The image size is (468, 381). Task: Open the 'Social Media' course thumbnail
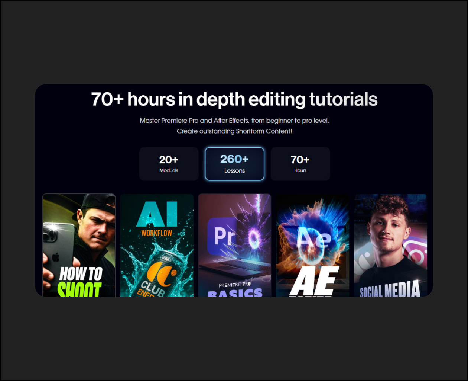point(390,245)
